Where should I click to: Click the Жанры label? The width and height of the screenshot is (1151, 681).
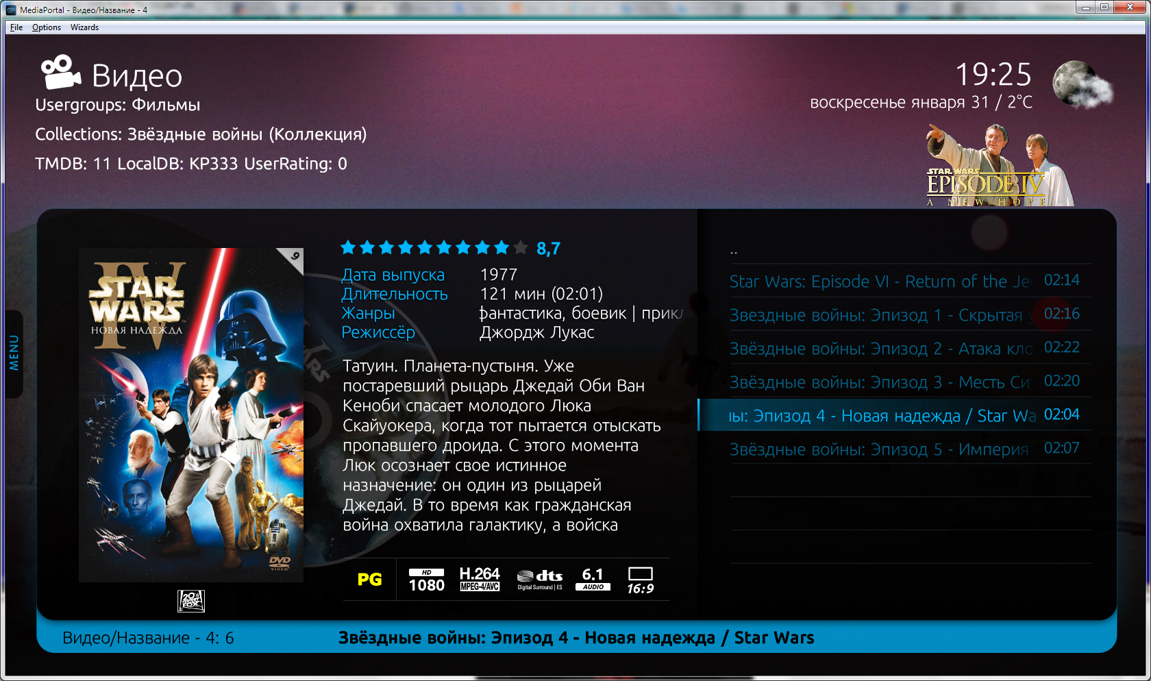tap(369, 313)
